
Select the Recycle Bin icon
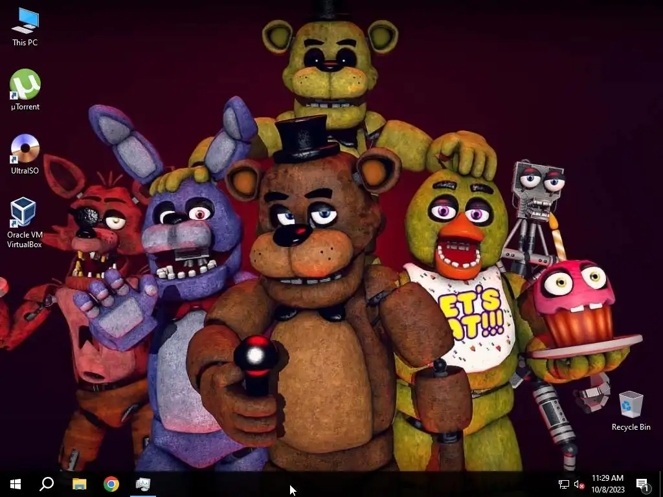point(631,411)
